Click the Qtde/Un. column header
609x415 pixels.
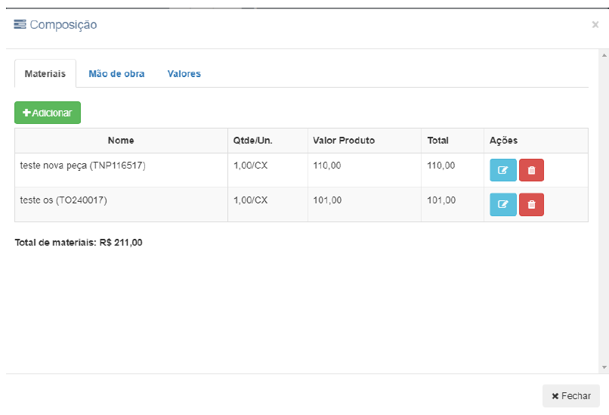252,141
